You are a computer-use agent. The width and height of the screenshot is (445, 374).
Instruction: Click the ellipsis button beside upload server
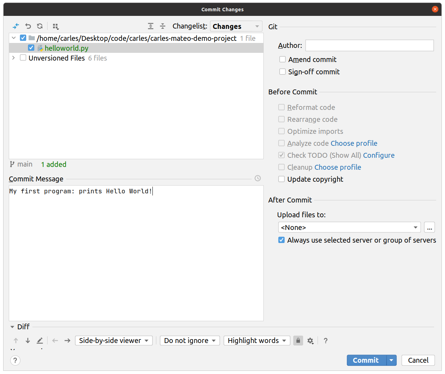pyautogui.click(x=430, y=227)
